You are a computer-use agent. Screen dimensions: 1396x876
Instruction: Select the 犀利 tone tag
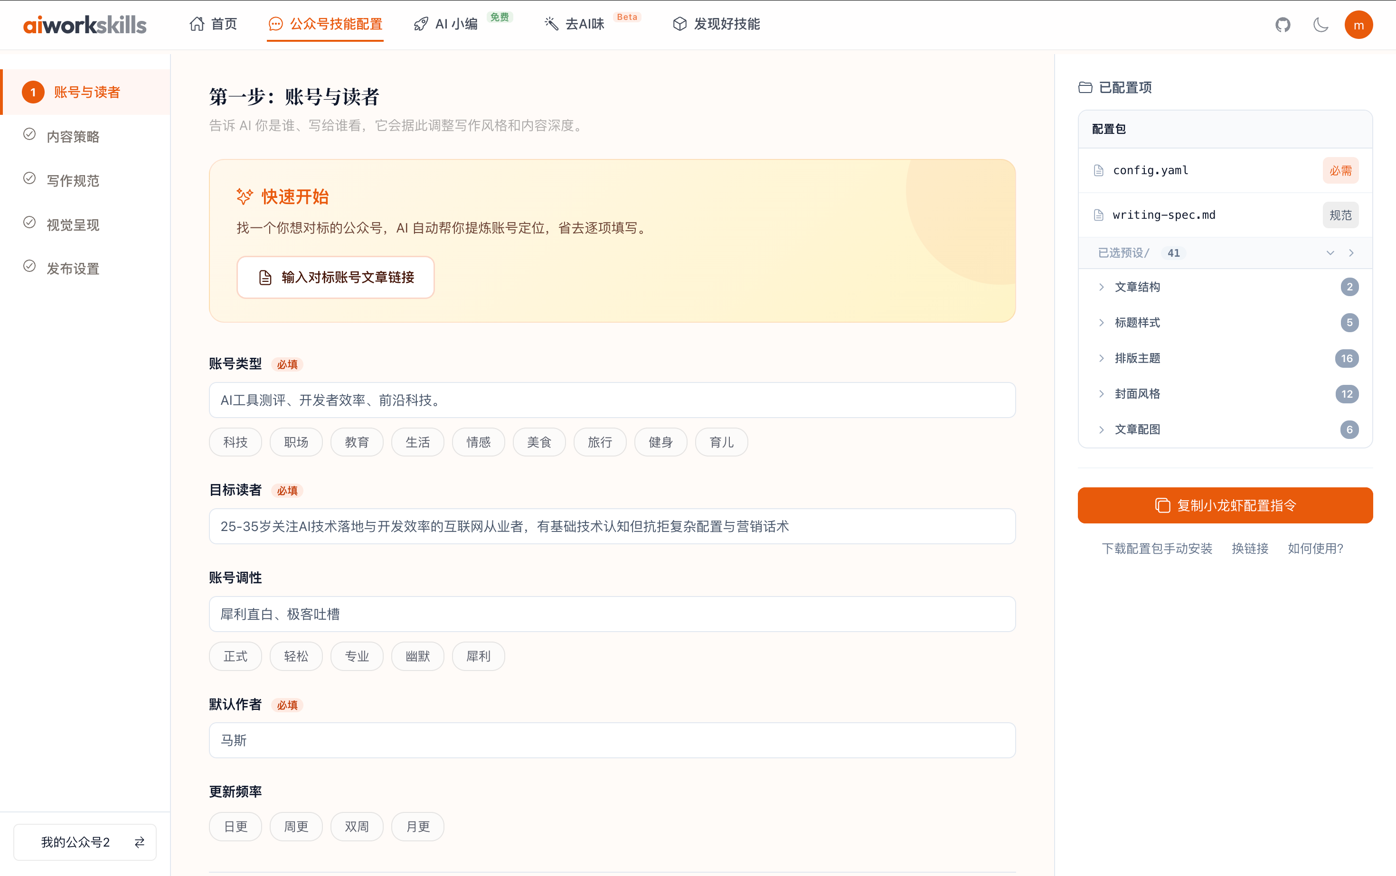(x=478, y=656)
